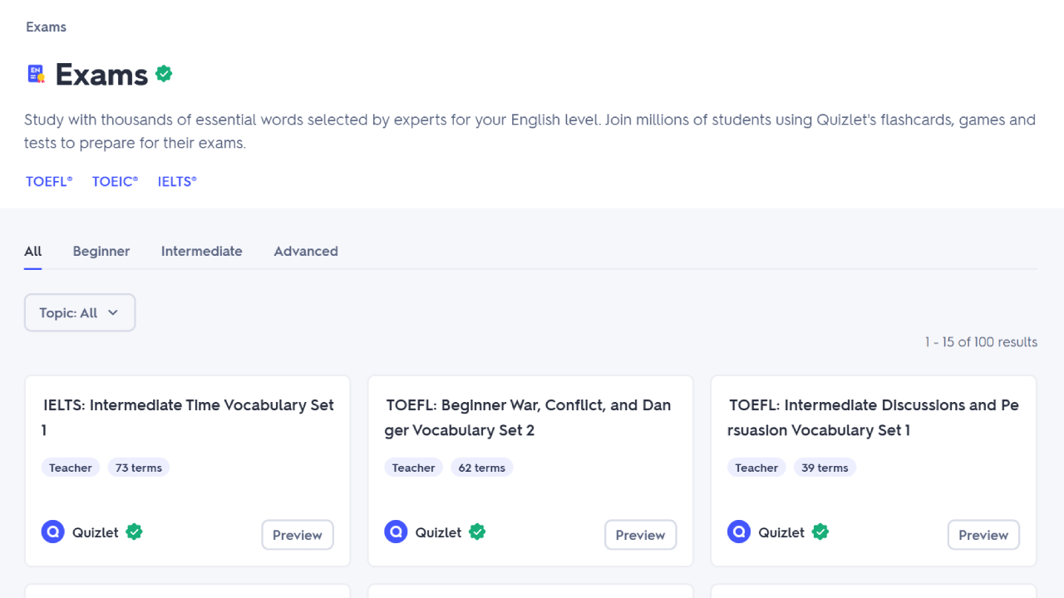Switch to the Beginner tab
The height and width of the screenshot is (598, 1064).
click(101, 251)
